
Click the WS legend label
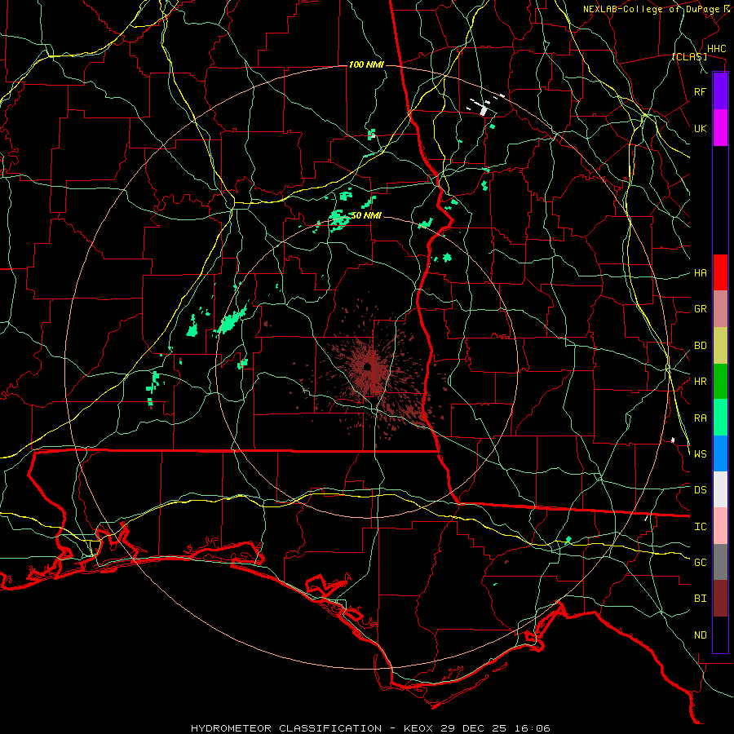coord(700,453)
